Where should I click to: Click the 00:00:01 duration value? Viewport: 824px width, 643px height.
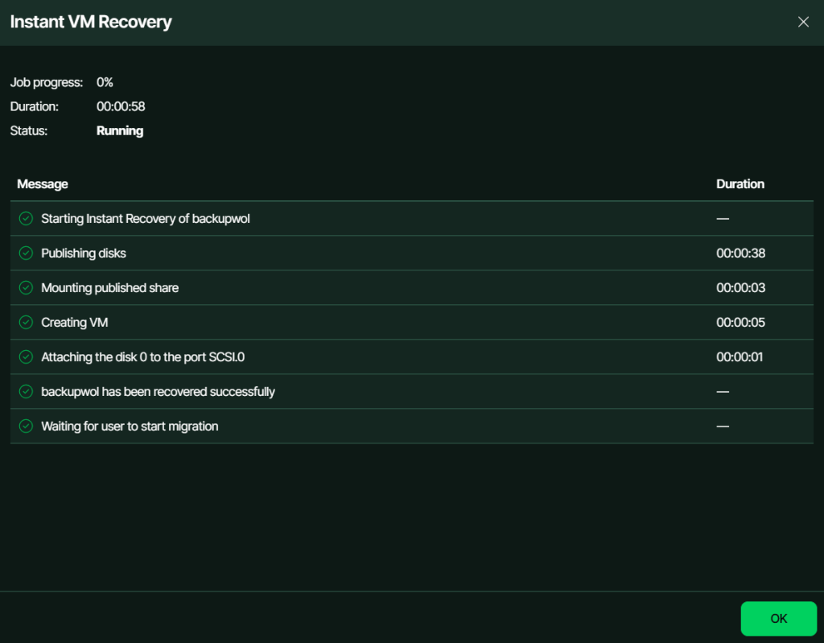pyautogui.click(x=740, y=357)
